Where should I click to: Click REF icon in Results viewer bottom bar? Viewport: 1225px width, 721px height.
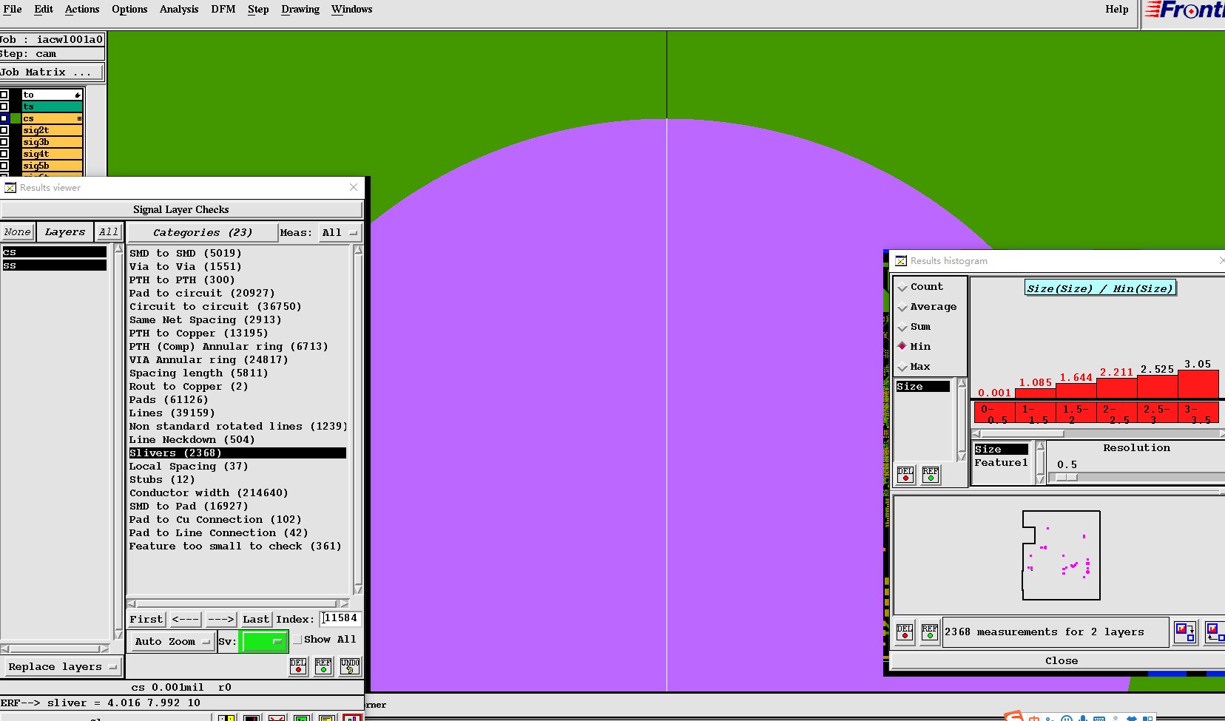click(323, 666)
